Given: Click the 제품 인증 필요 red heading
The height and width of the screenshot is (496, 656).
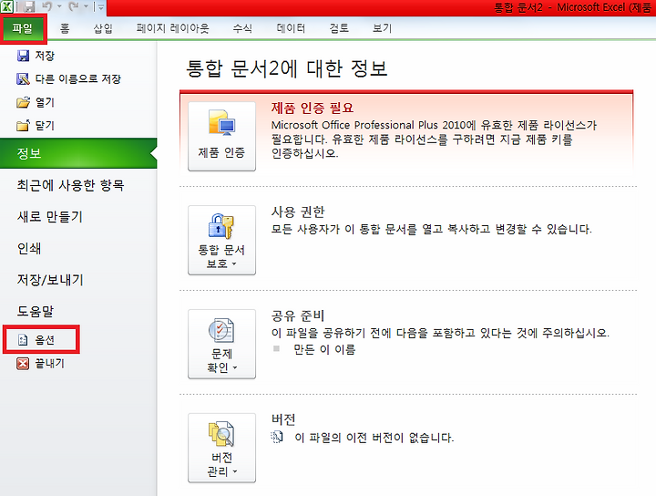Looking at the screenshot, I should tap(313, 108).
